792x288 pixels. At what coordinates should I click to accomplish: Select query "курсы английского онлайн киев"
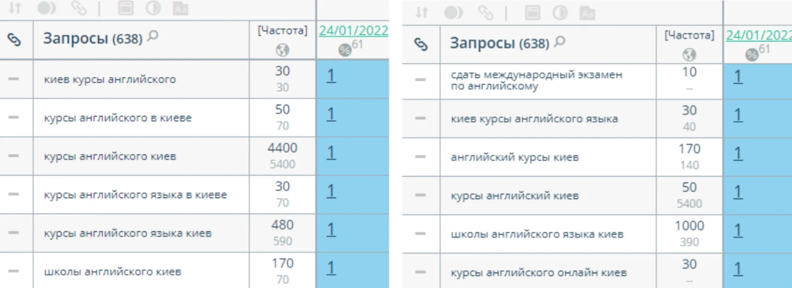[x=539, y=273]
